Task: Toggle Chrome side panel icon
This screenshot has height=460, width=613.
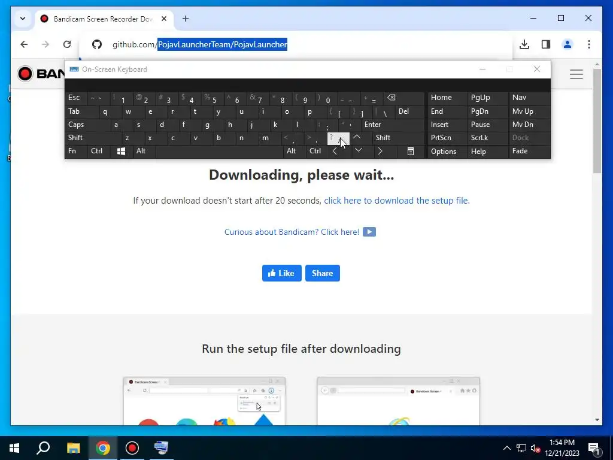Action: [x=546, y=44]
